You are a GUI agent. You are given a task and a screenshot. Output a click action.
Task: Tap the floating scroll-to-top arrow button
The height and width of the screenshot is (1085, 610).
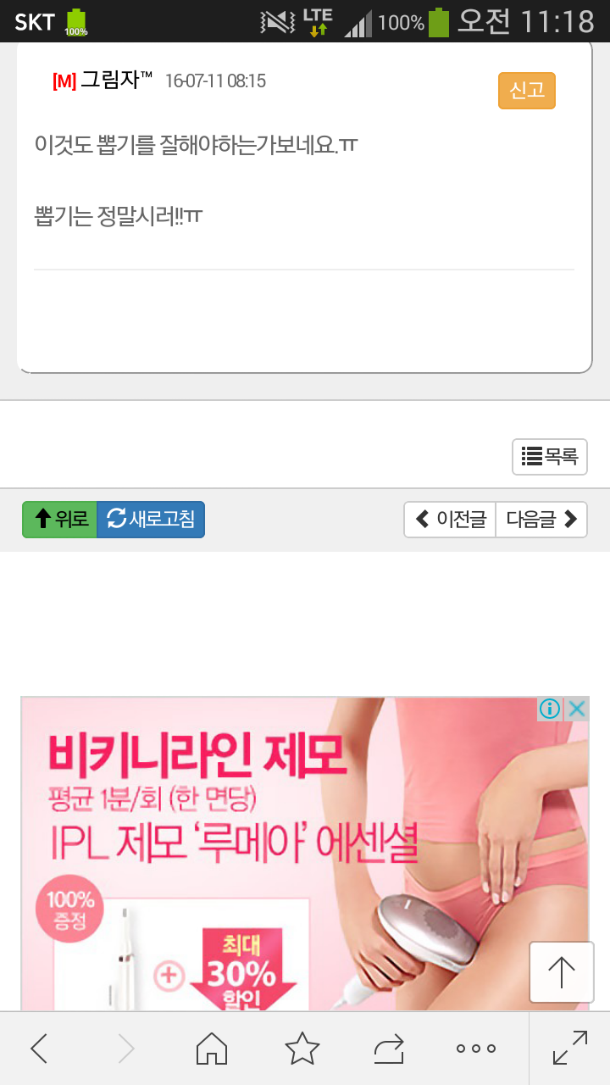point(562,972)
